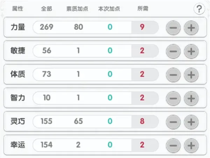This screenshot has width=210, height=158.
Task: Select the 力量 attribute label
Action: (18, 27)
